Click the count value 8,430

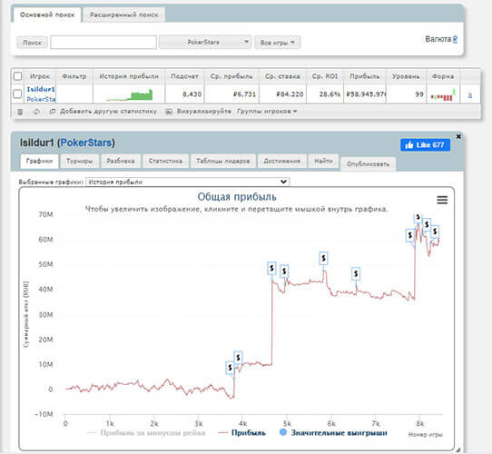tap(192, 94)
